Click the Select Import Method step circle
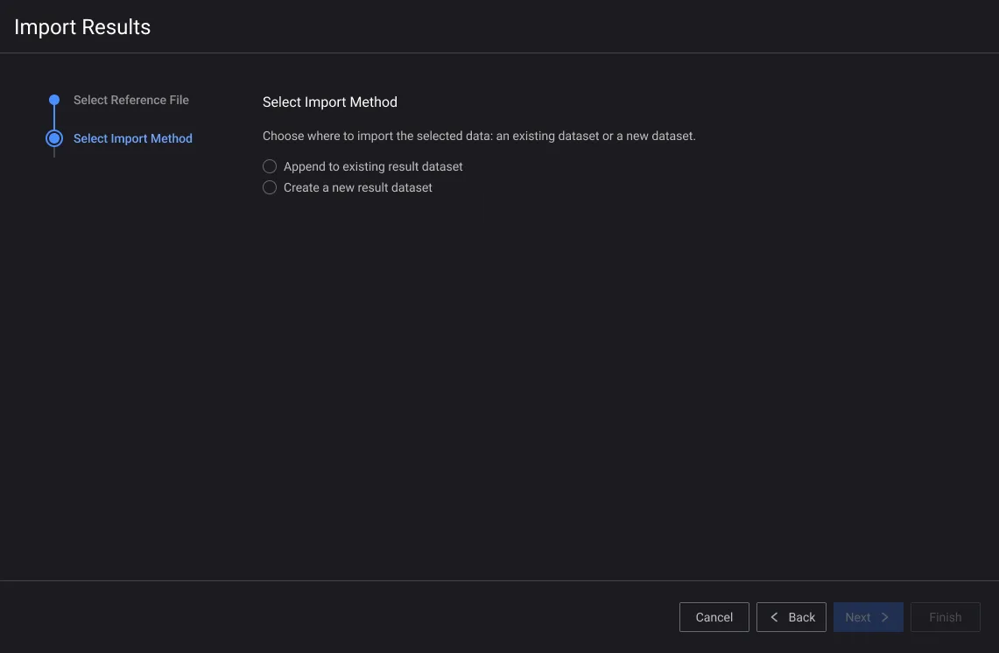 click(54, 138)
